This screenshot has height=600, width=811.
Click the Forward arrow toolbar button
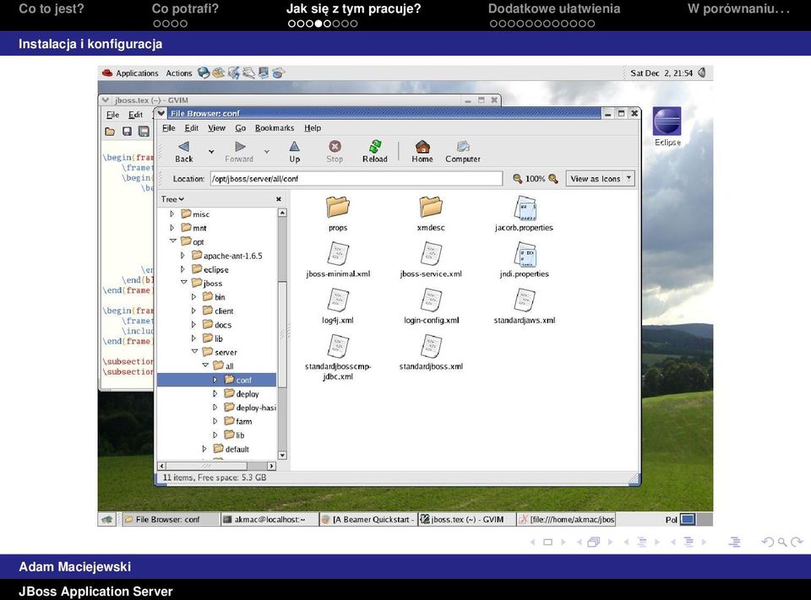click(239, 152)
